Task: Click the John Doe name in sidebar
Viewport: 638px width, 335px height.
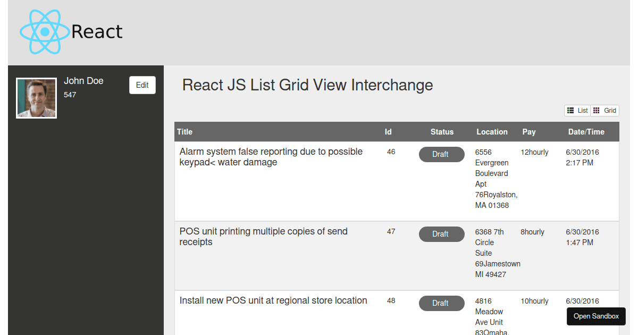Action: point(83,81)
